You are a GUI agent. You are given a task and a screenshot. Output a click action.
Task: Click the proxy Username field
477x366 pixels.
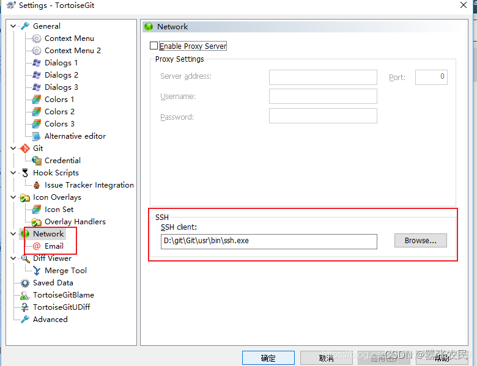click(x=323, y=96)
